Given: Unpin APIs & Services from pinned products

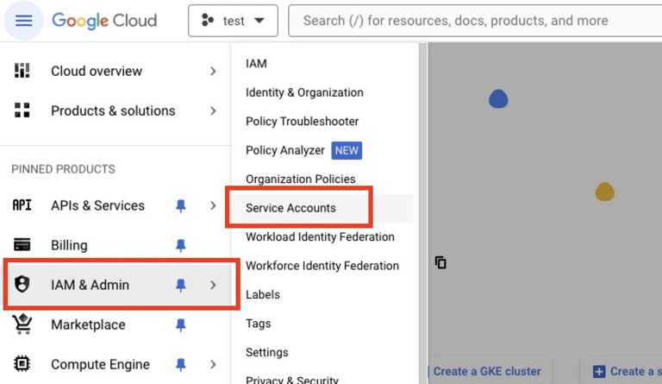Looking at the screenshot, I should (180, 205).
